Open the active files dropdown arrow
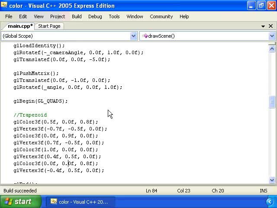 click(x=263, y=26)
